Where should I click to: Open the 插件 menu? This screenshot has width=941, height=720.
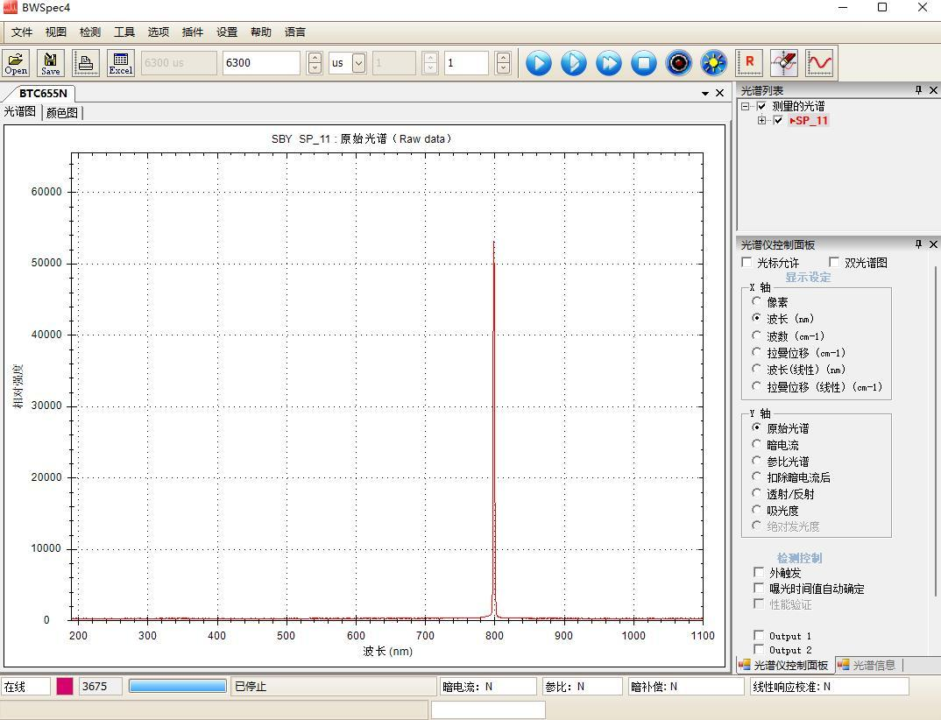click(x=192, y=32)
